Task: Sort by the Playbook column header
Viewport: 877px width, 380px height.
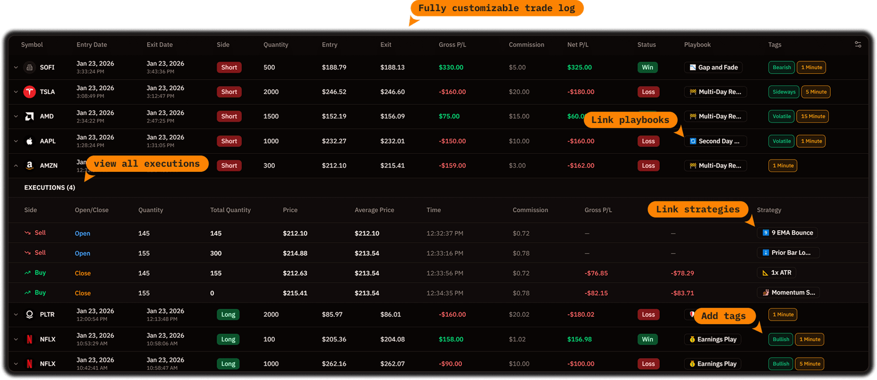Action: click(x=697, y=45)
